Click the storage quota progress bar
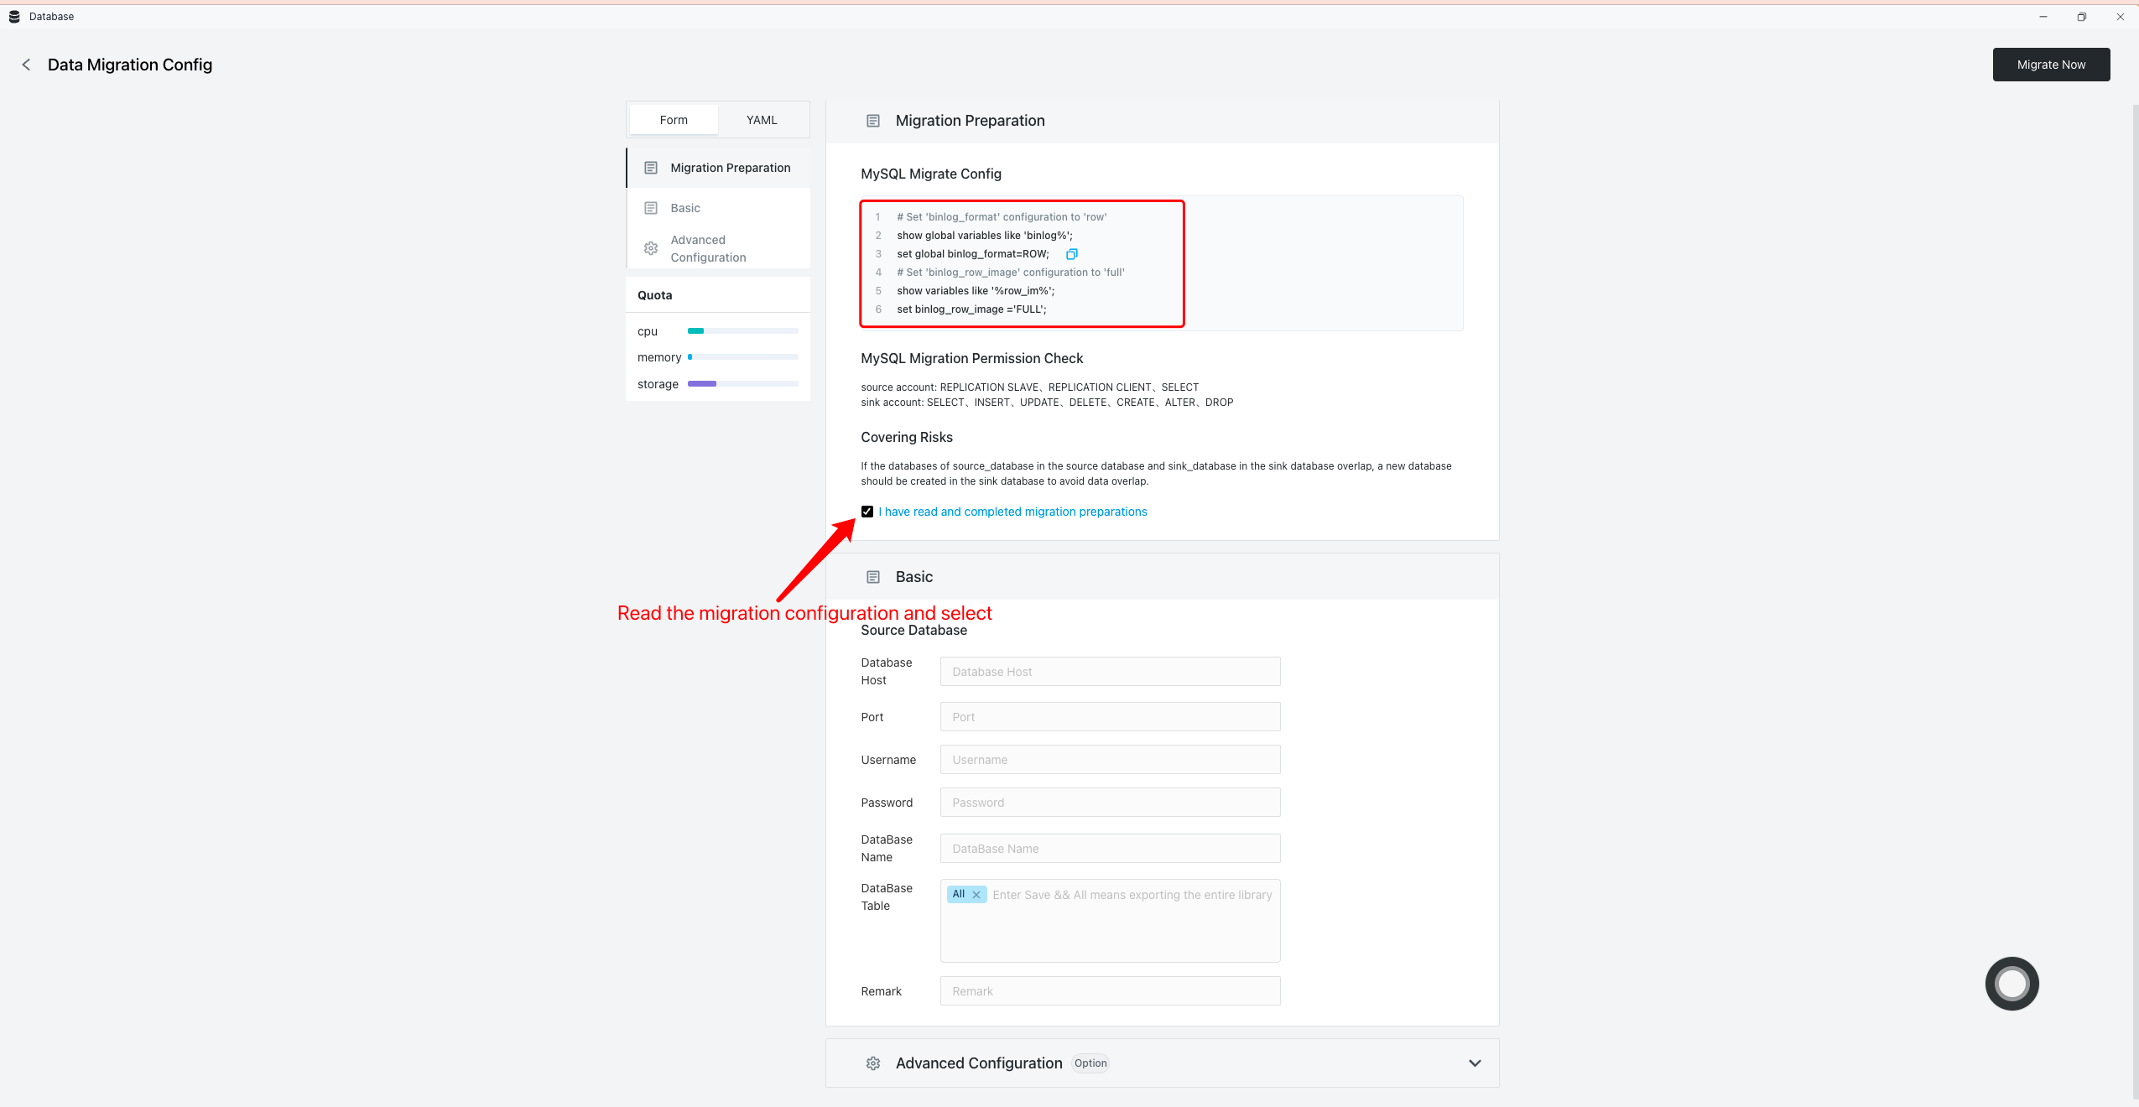Screen dimensions: 2139x1107 [x=742, y=384]
